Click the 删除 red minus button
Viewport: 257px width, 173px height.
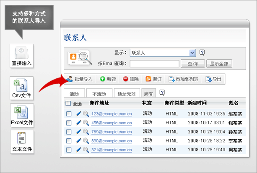click(x=131, y=79)
